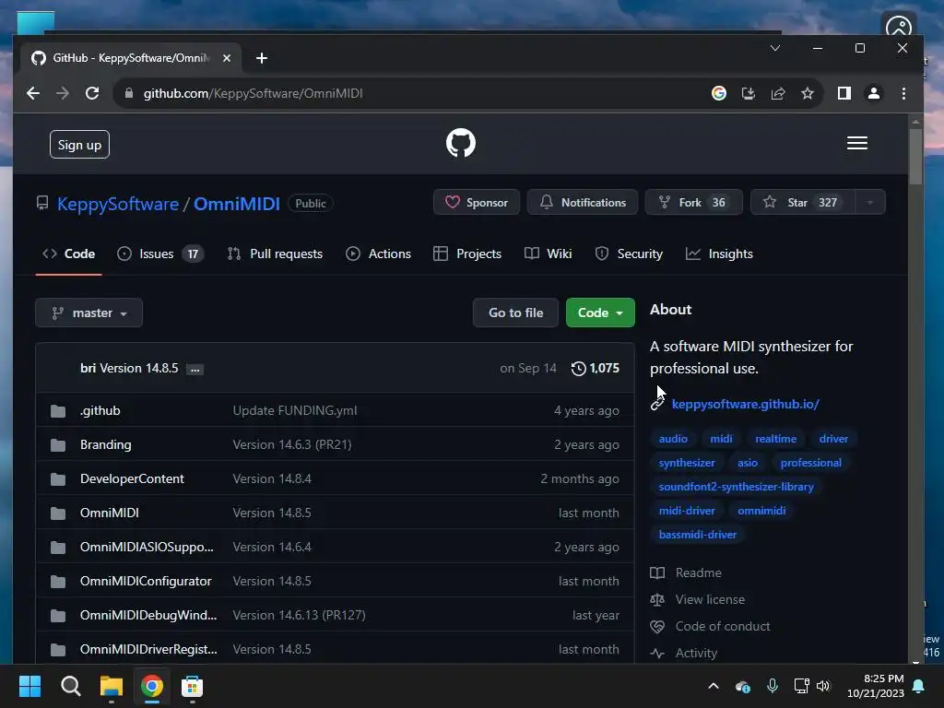Click the address bar URL field
Image resolution: width=944 pixels, height=708 pixels.
coord(409,93)
